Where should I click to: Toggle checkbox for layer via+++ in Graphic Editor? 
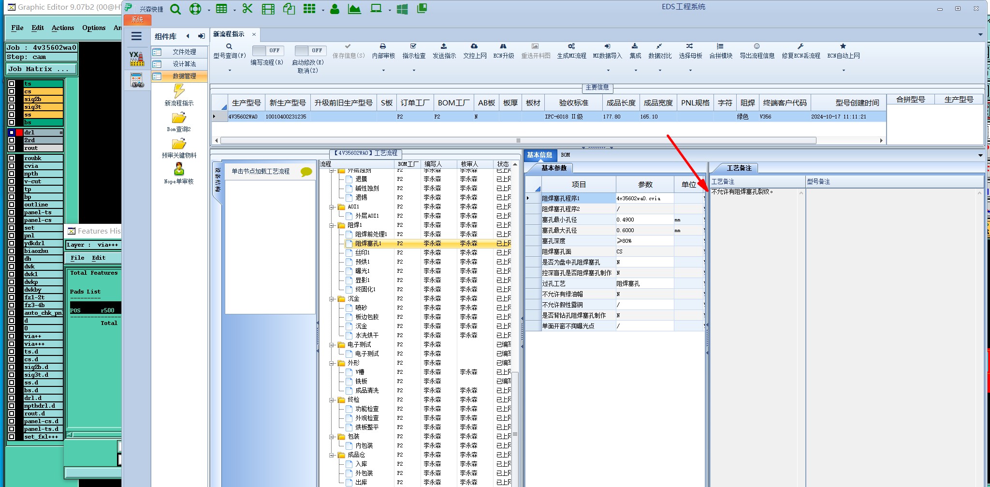tap(12, 344)
